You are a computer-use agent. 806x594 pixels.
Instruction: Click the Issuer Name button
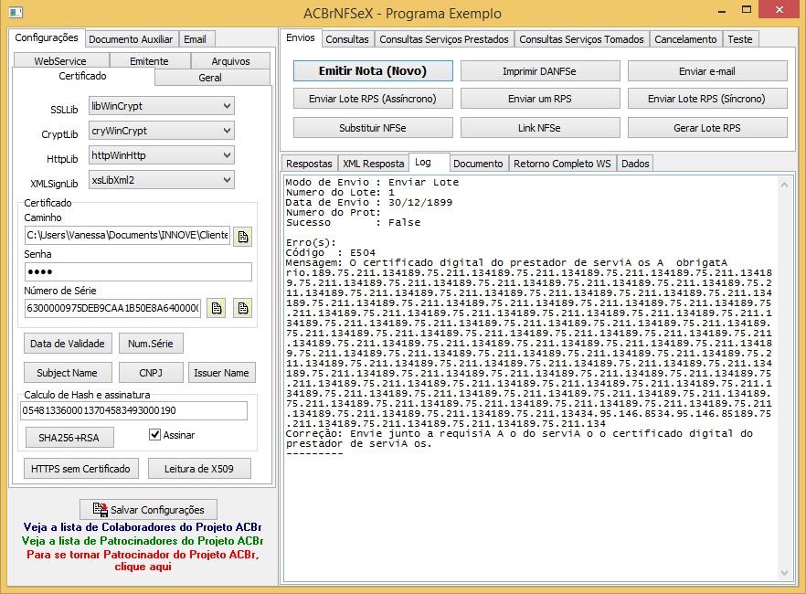(221, 373)
